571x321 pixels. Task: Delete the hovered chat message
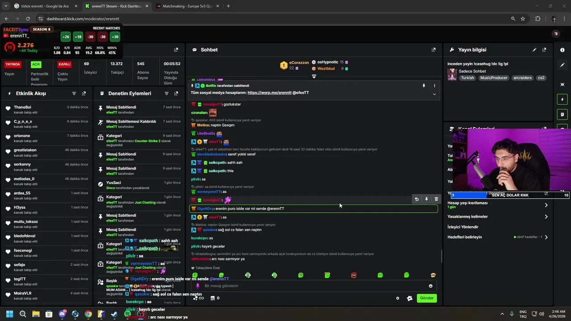[x=436, y=199]
